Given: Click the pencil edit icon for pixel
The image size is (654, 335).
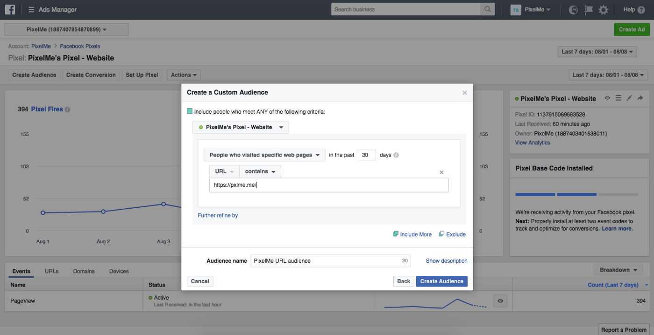Looking at the screenshot, I should click(x=629, y=98).
